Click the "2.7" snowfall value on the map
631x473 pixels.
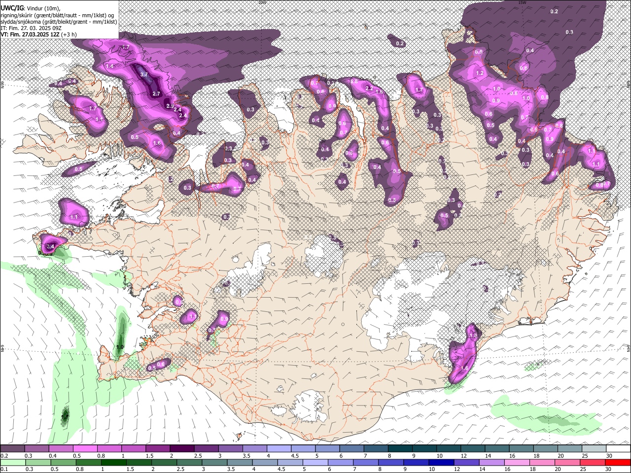[x=156, y=94]
